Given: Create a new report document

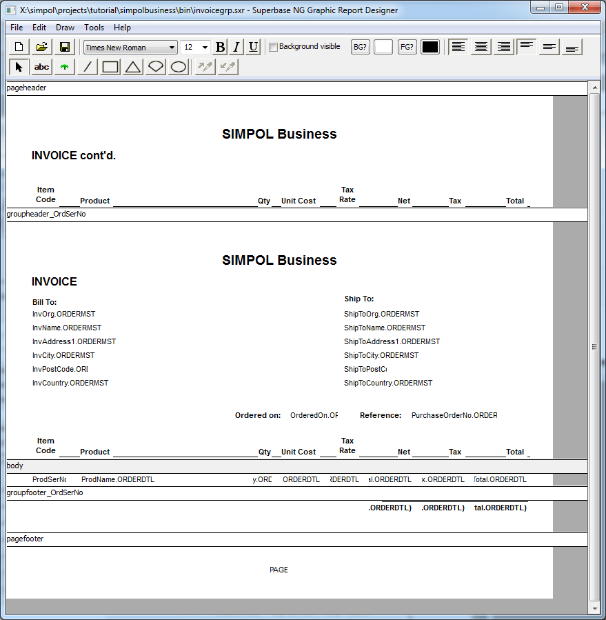Looking at the screenshot, I should pyautogui.click(x=19, y=46).
